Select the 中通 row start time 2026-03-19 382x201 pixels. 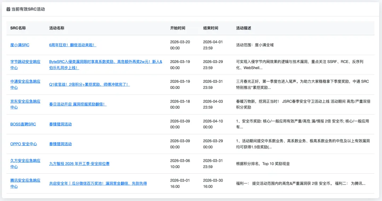180,85
